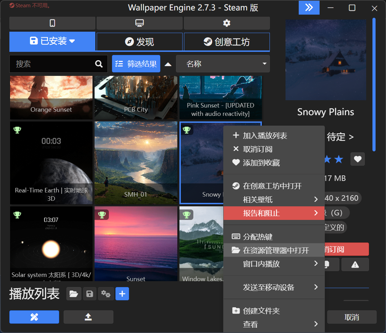Select open in Explorer menu item
The image size is (386, 333).
(x=274, y=250)
